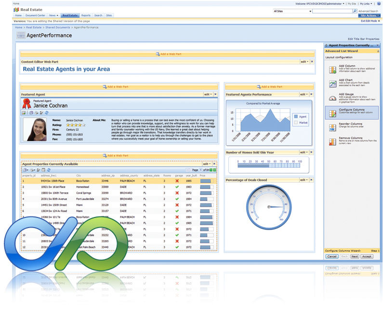383x310 pixels.
Task: Close the Featured Agent web part
Action: [215, 94]
